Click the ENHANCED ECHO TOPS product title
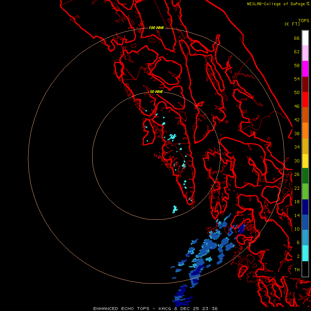 pyautogui.click(x=121, y=309)
